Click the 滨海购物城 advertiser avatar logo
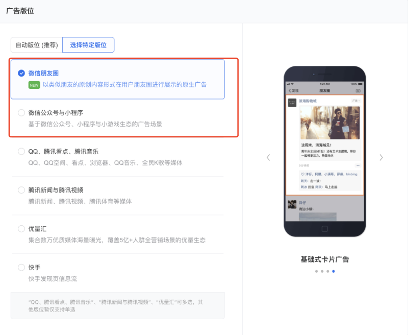This screenshot has height=335, width=408. click(292, 102)
